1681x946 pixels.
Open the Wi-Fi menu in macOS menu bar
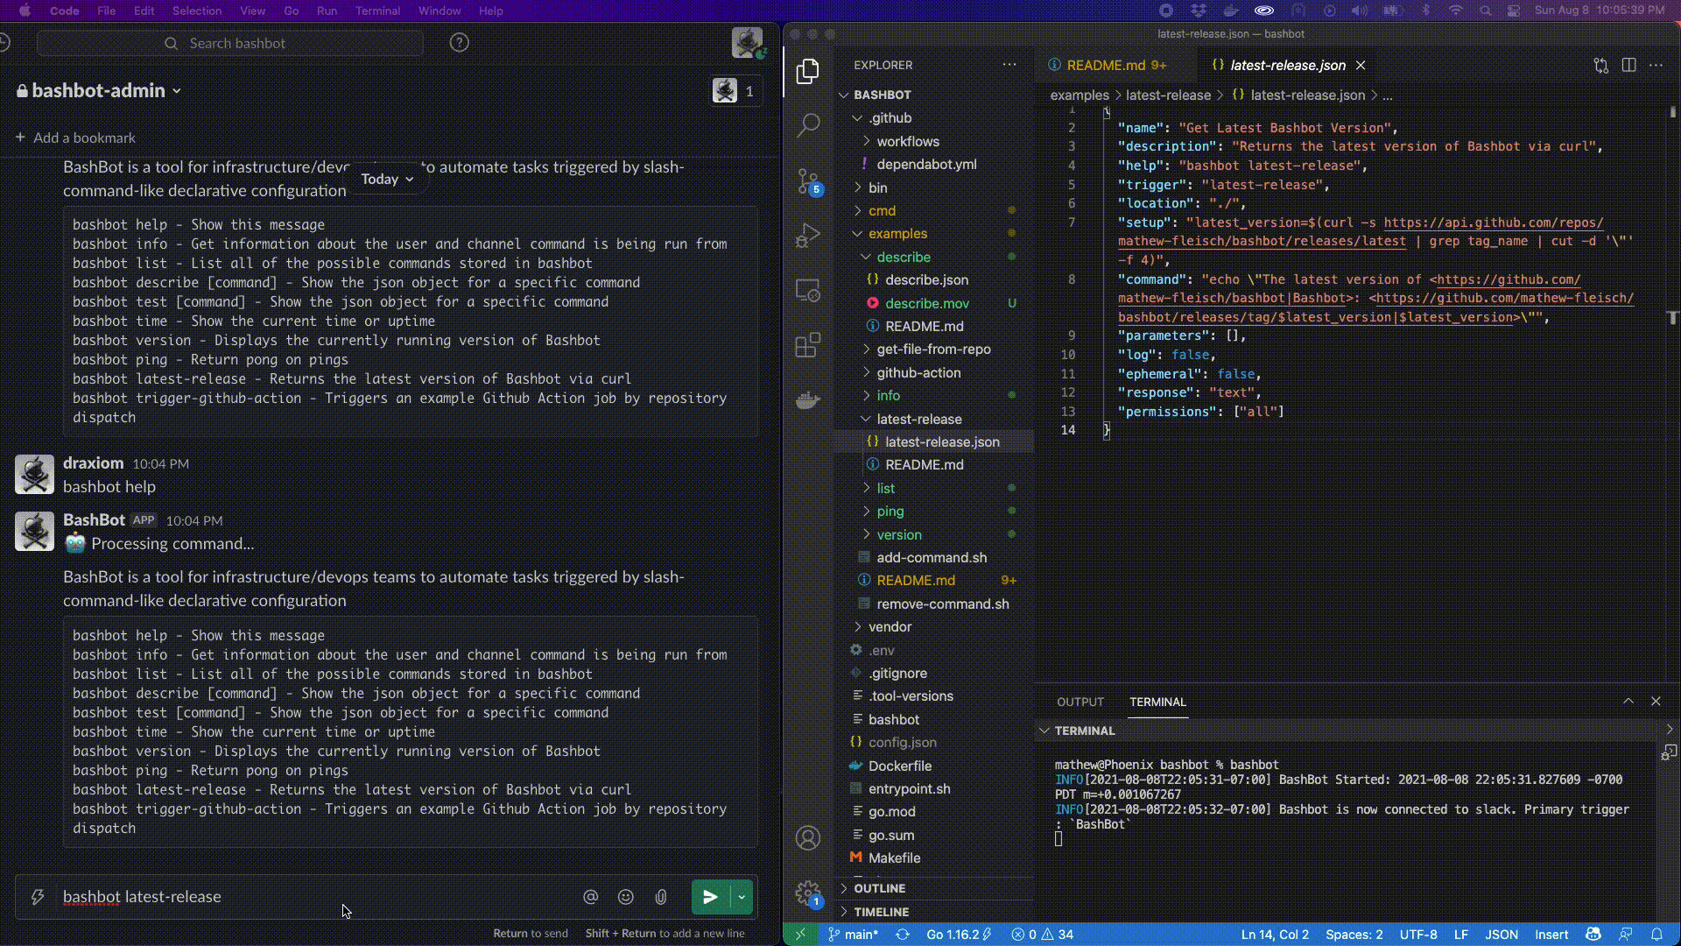point(1456,11)
